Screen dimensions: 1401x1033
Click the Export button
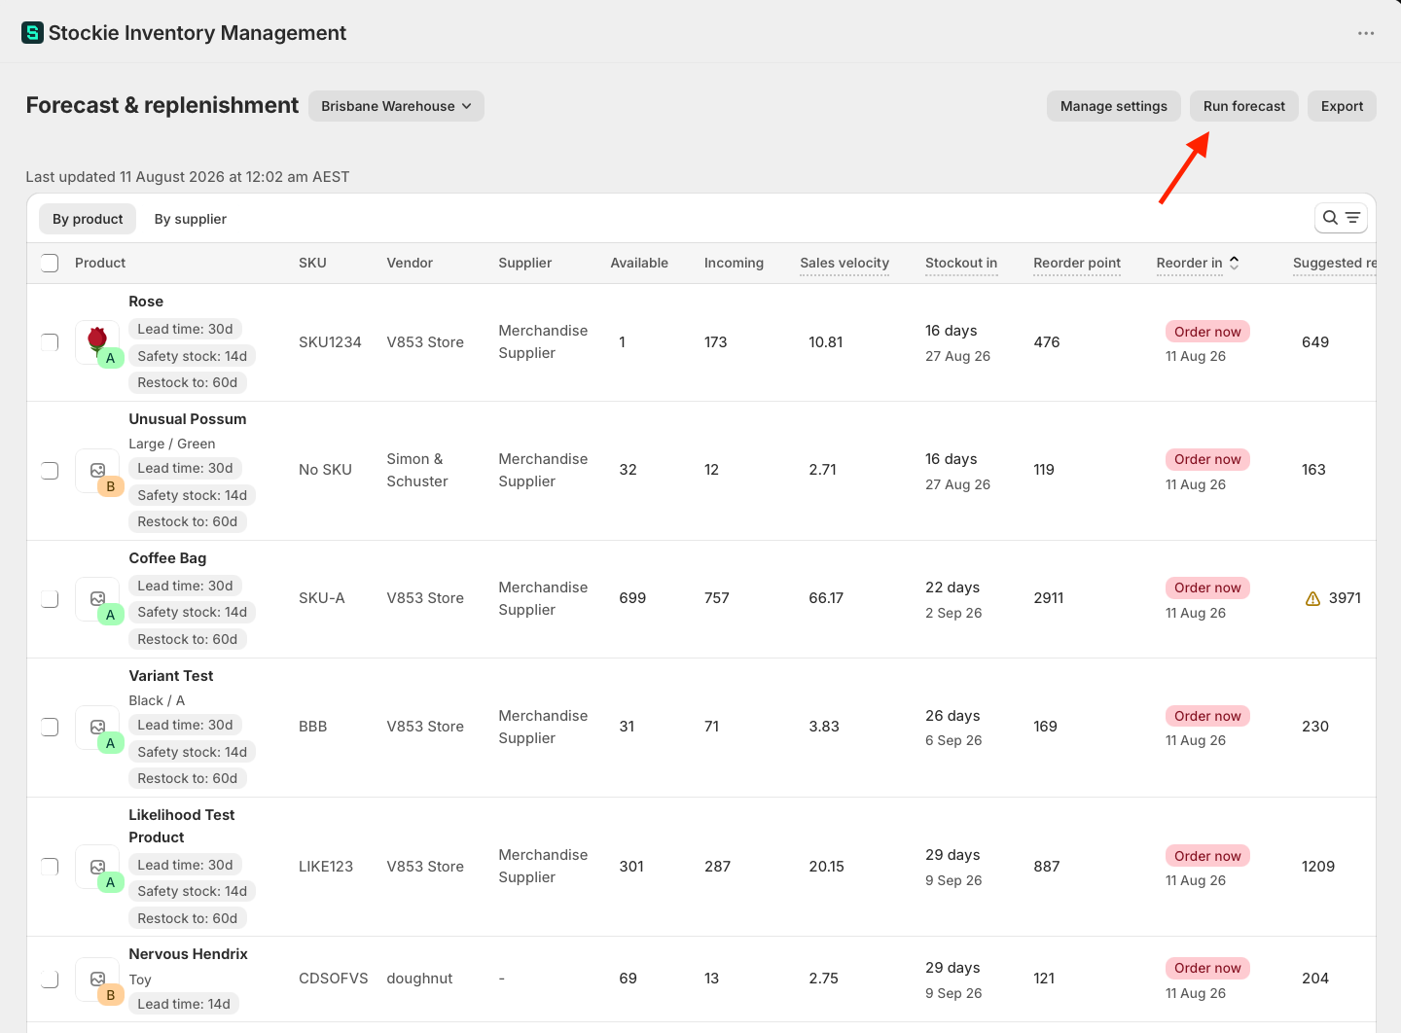pos(1342,106)
